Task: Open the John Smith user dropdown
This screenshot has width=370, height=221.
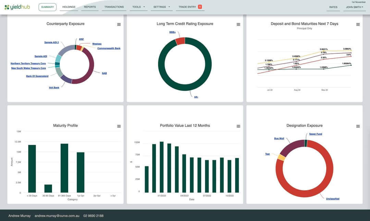Action: pos(354,7)
